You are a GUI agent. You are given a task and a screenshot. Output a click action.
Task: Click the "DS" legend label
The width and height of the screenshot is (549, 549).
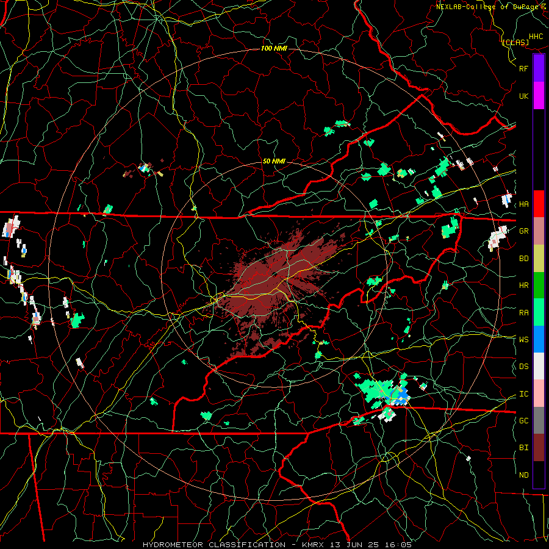pos(523,367)
